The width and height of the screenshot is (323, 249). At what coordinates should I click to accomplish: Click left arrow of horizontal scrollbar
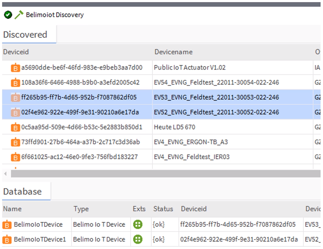pyautogui.click(x=5, y=174)
